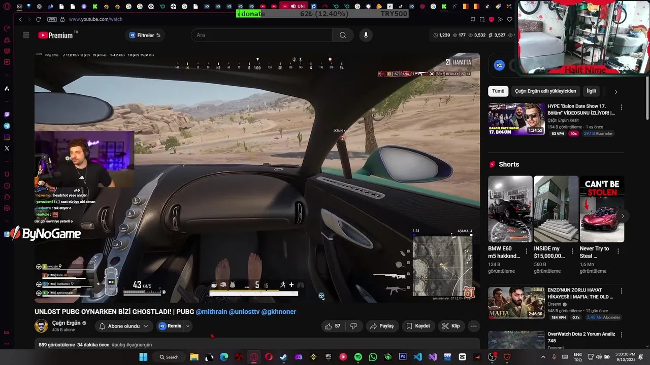Select the İlgili filter chip
The width and height of the screenshot is (650, 365).
pyautogui.click(x=591, y=91)
